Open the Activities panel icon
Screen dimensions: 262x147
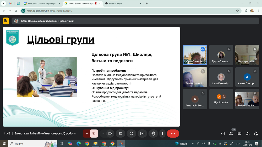[x=248, y=133]
